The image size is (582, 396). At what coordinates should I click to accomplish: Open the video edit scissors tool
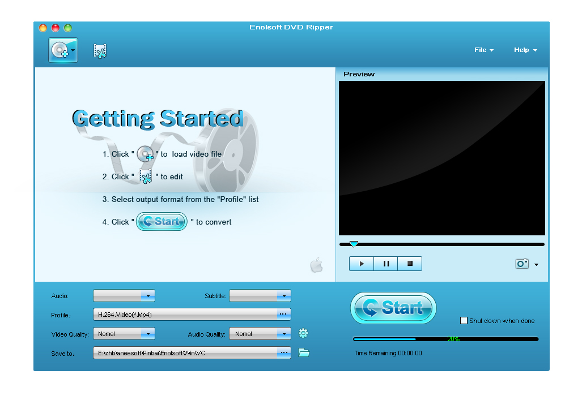pyautogui.click(x=100, y=51)
